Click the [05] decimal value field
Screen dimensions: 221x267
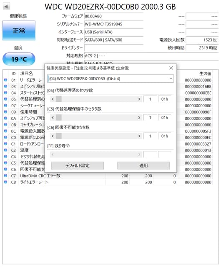(x=150, y=99)
